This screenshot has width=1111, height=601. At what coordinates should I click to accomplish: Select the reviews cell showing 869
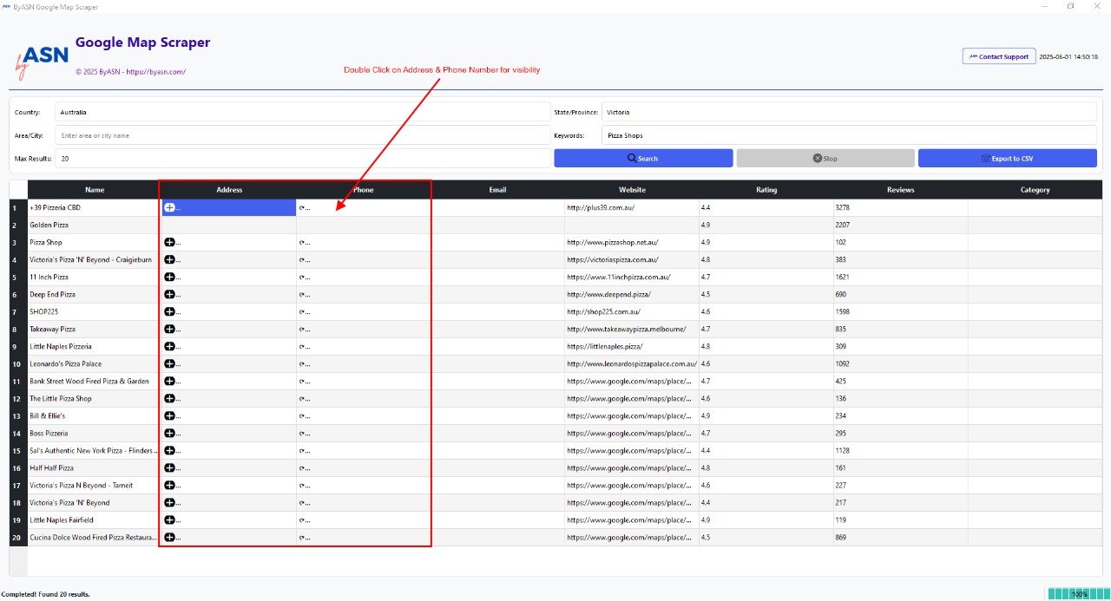pos(901,538)
